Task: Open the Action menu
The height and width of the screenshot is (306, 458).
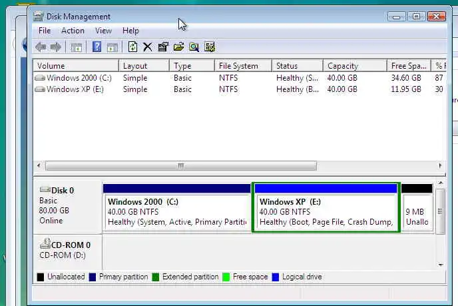Action: click(73, 31)
